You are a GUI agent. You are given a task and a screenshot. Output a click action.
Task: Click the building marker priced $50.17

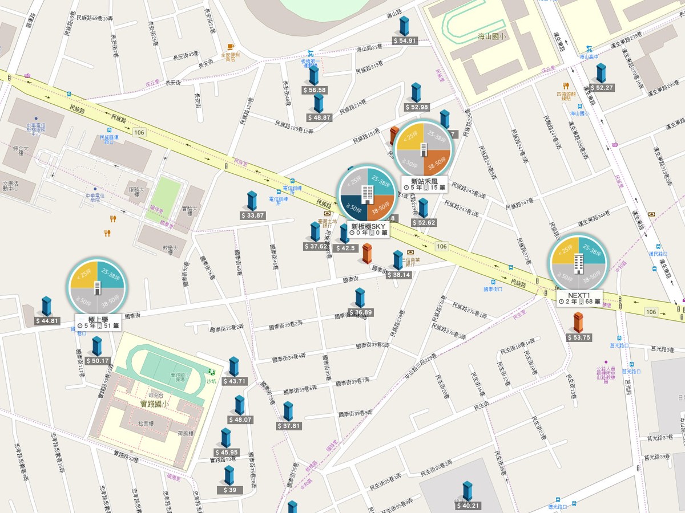pyautogui.click(x=97, y=346)
